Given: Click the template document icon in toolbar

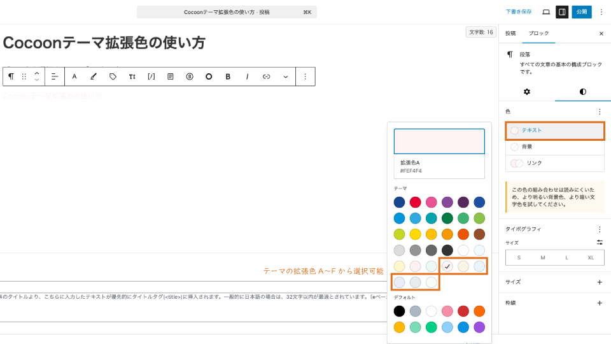Looking at the screenshot, I should tap(171, 76).
